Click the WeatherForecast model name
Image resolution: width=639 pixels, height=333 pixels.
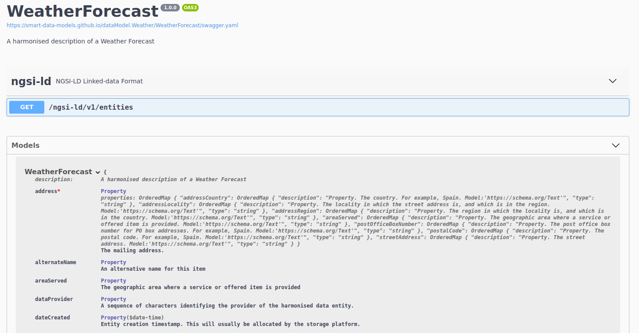[58, 172]
